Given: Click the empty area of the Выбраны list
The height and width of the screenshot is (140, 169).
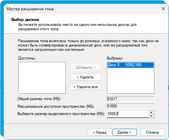Looking at the screenshot, I should [130, 81].
